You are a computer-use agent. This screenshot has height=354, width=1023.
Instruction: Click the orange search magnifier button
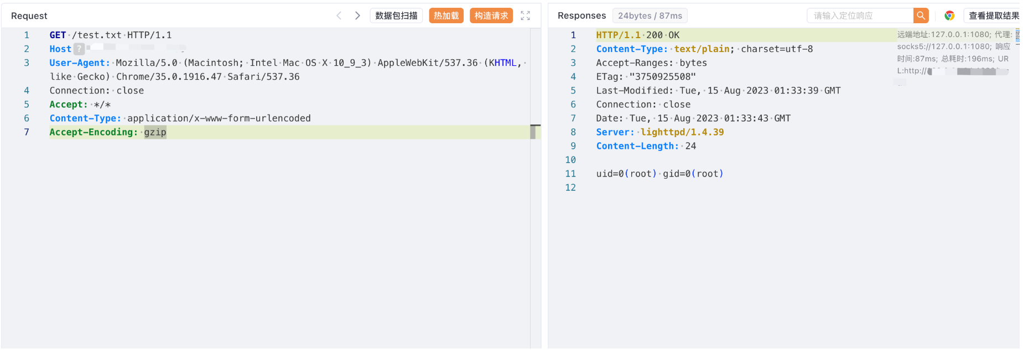point(921,15)
